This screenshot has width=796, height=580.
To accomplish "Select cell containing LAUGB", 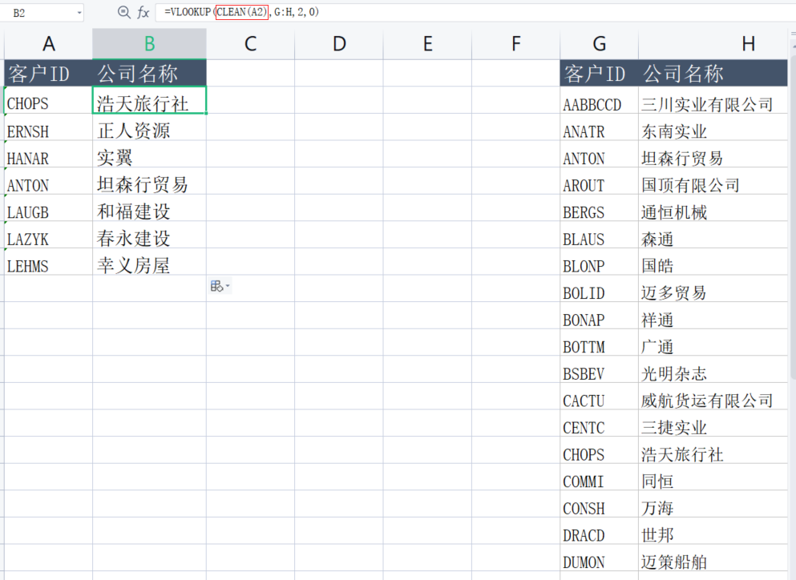I will click(48, 207).
